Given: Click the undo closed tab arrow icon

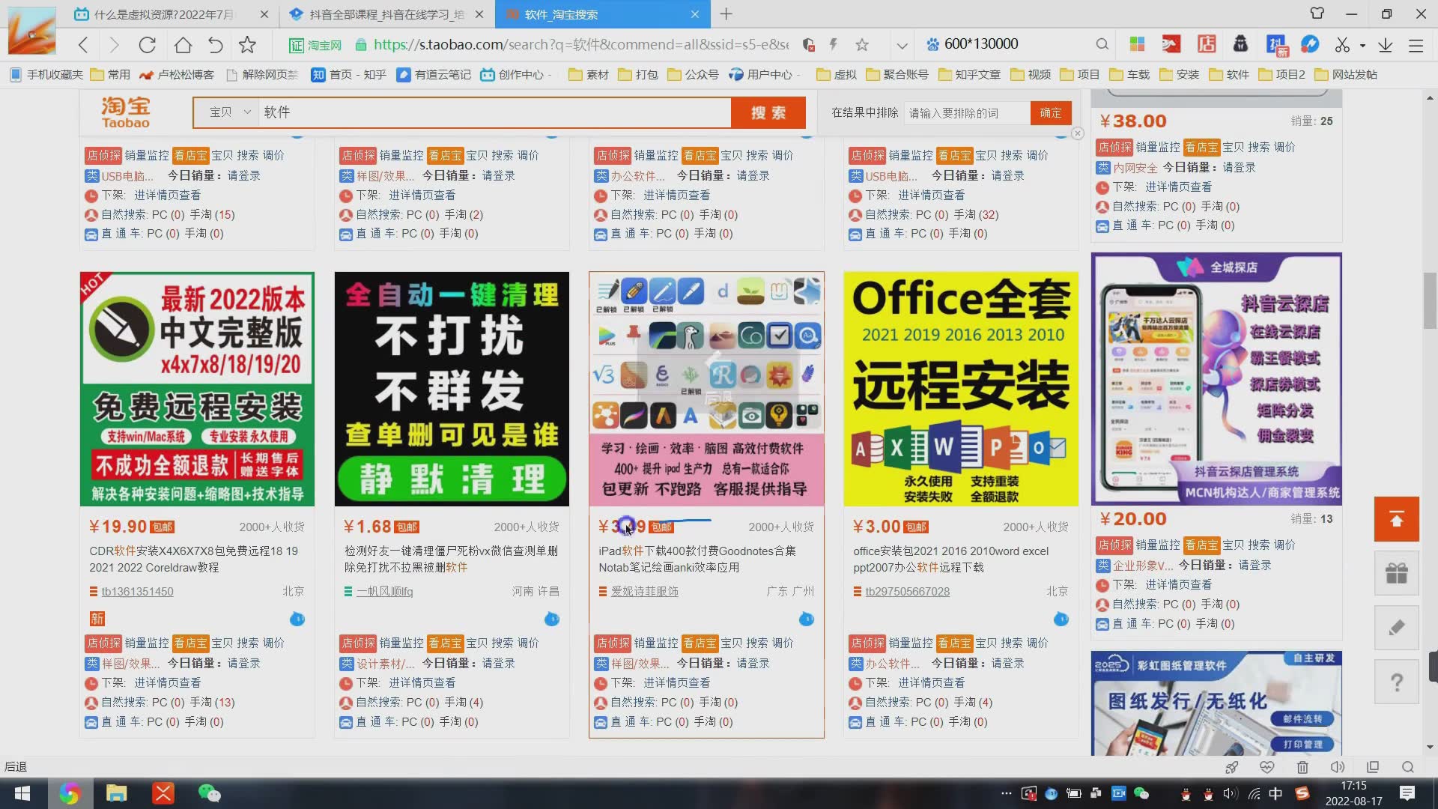Looking at the screenshot, I should coord(215,45).
